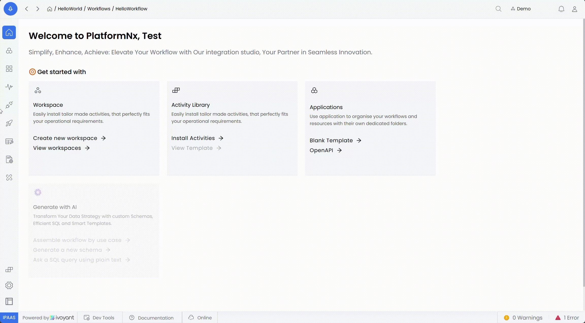Viewport: 585px width, 323px height.
Task: Click the search magnifier icon
Action: (498, 9)
